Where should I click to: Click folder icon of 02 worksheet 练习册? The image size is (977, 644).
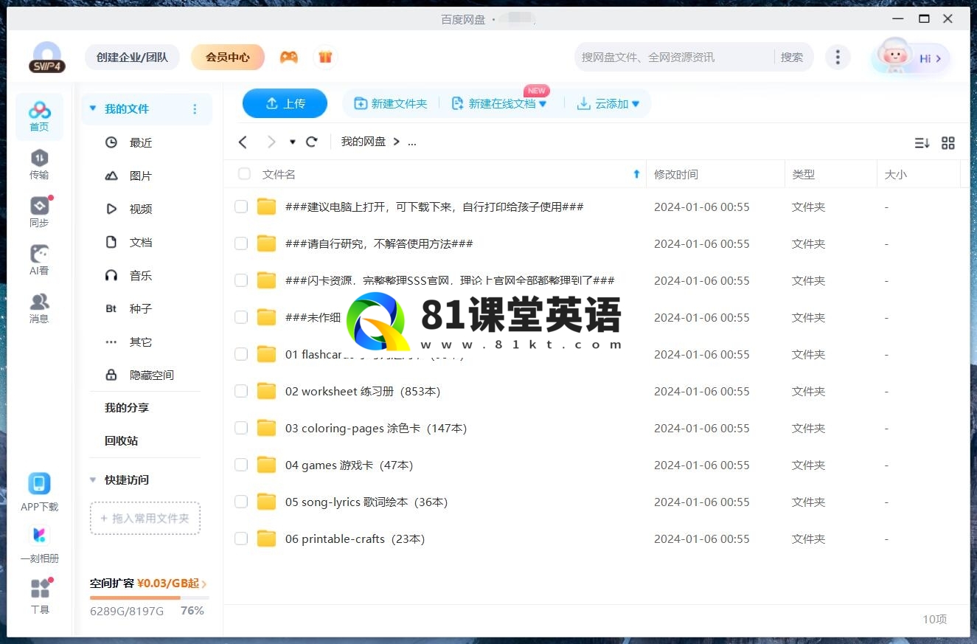[x=266, y=391]
